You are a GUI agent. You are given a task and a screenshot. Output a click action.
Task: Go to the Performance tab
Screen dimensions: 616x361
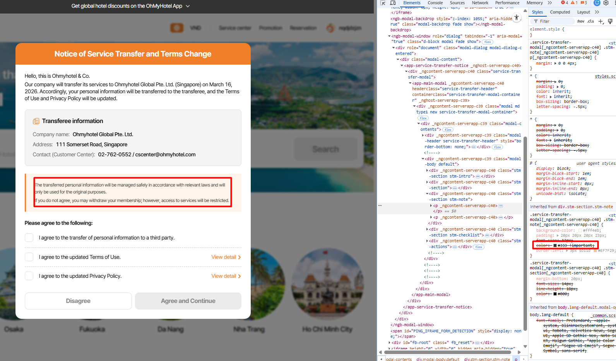tap(507, 3)
